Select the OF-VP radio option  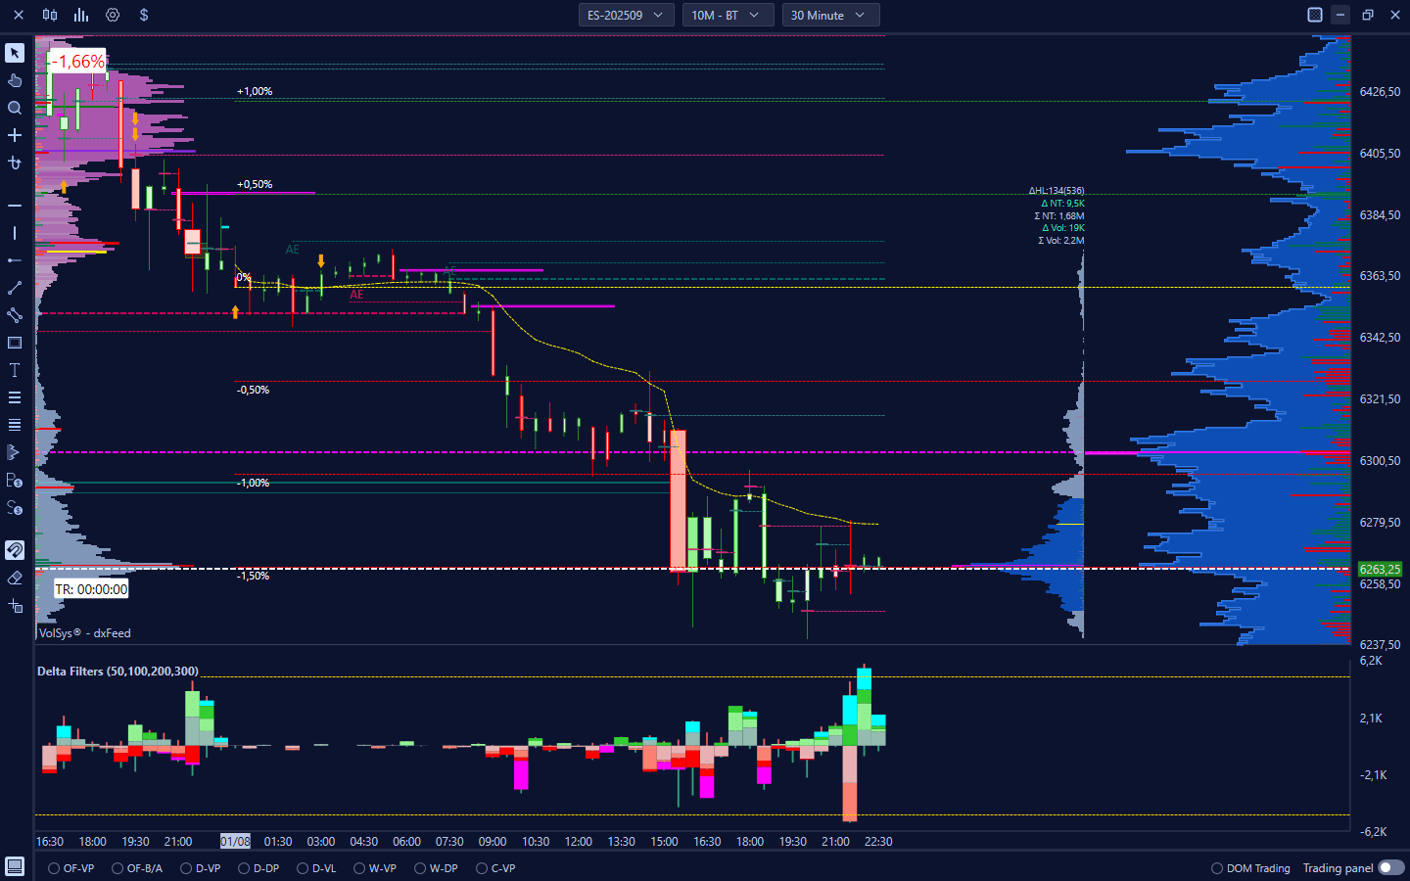(54, 868)
